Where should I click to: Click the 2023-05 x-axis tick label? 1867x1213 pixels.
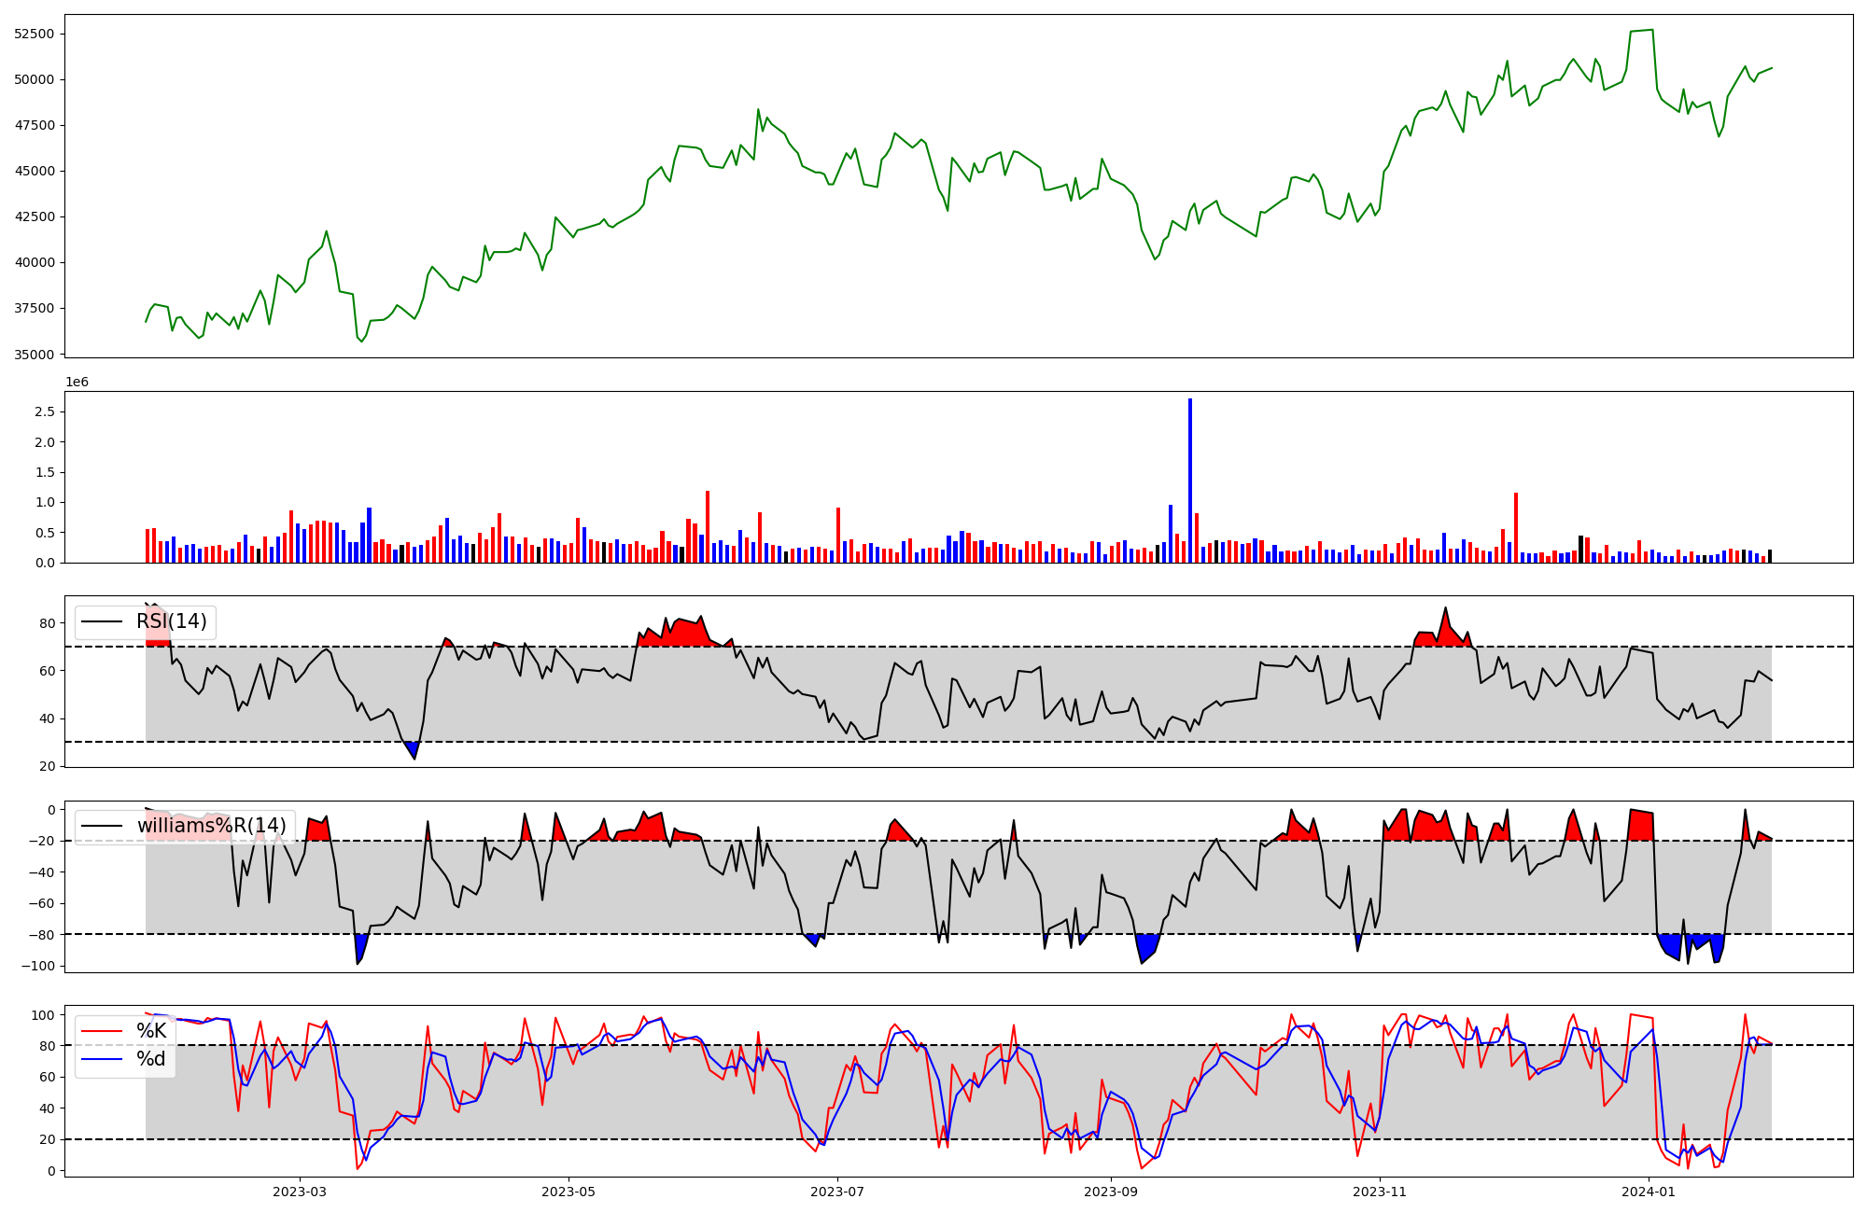point(569,1192)
